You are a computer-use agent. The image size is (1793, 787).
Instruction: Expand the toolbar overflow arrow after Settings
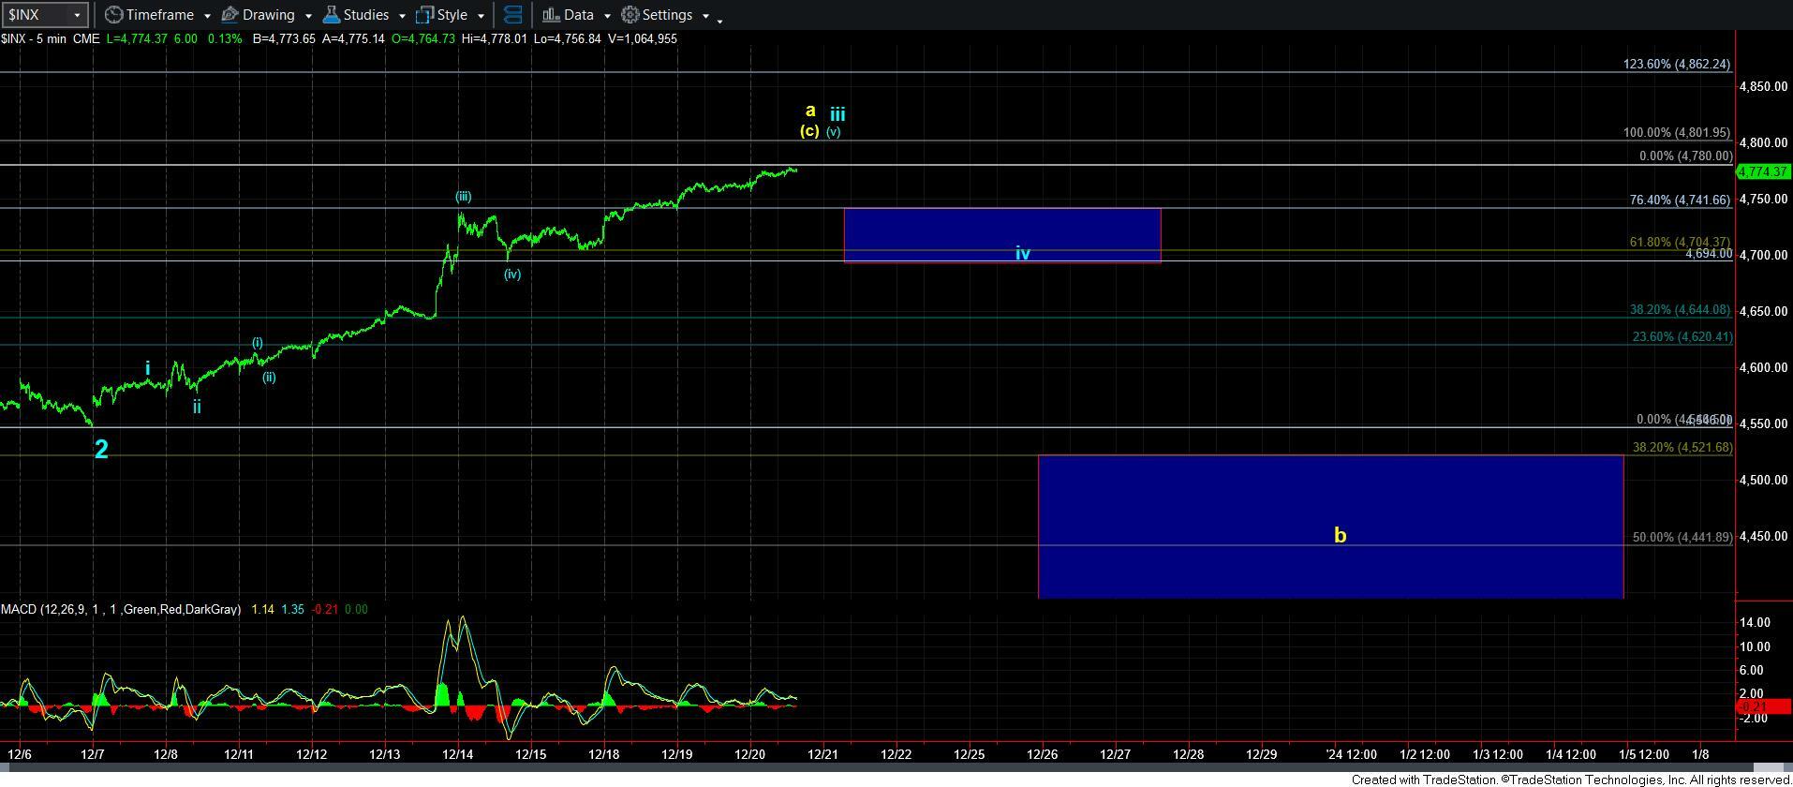719,20
